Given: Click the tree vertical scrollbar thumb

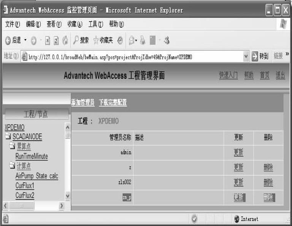Looking at the screenshot, I should point(68,135).
